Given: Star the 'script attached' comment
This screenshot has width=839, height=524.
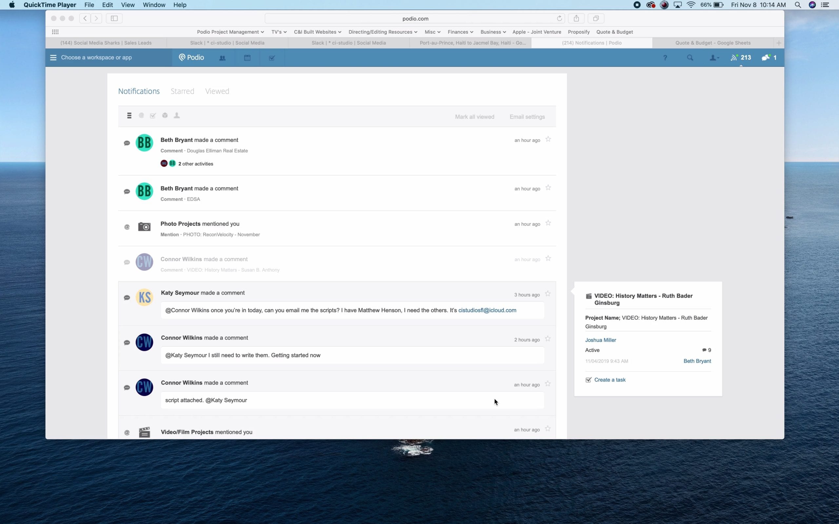Looking at the screenshot, I should tap(548, 384).
